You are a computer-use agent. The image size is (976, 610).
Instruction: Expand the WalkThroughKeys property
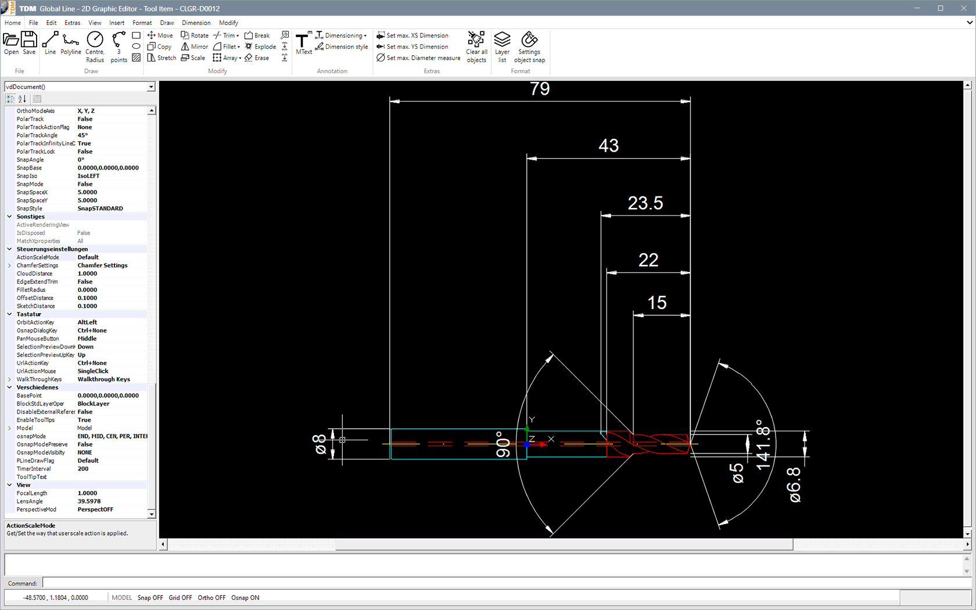[x=9, y=379]
